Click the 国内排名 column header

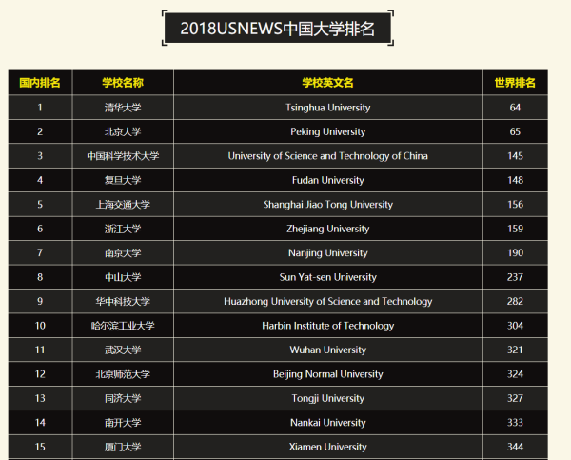point(40,82)
